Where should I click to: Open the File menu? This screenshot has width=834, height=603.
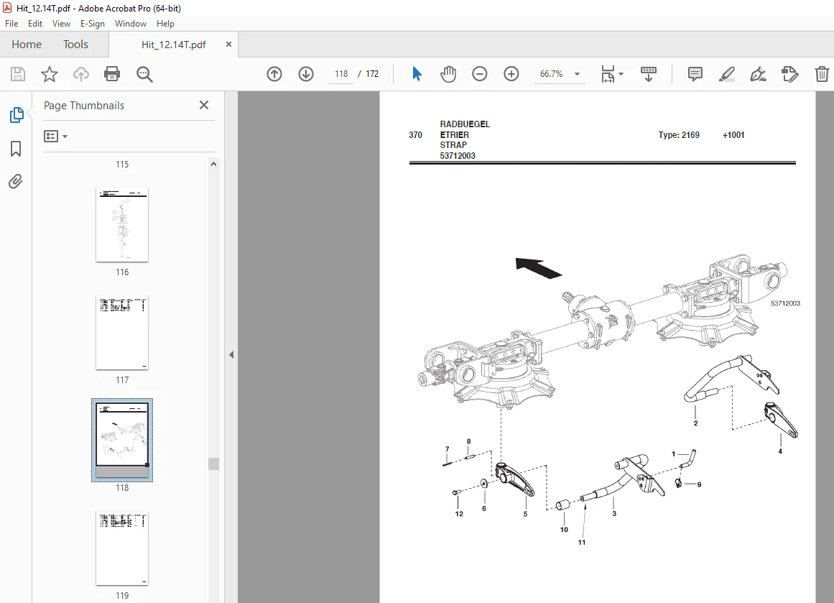point(11,24)
